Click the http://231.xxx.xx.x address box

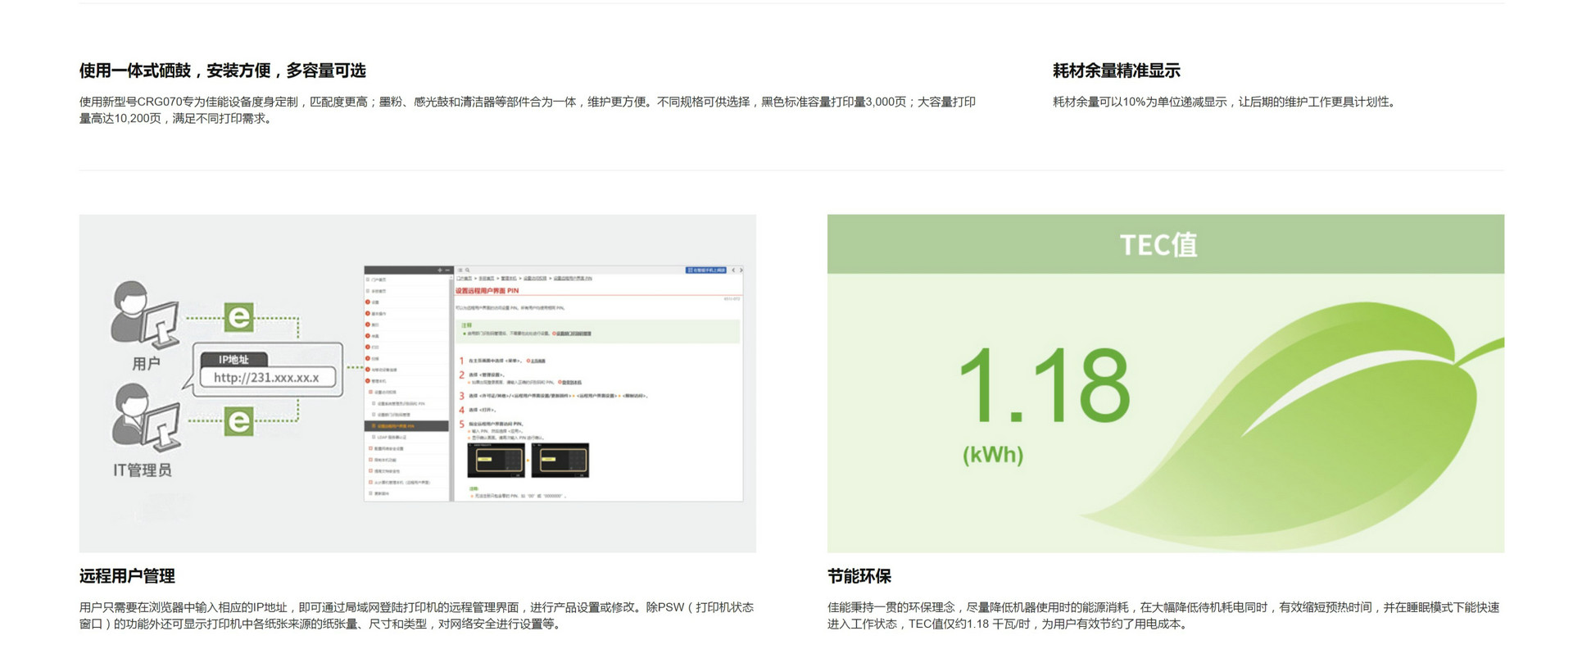point(266,378)
